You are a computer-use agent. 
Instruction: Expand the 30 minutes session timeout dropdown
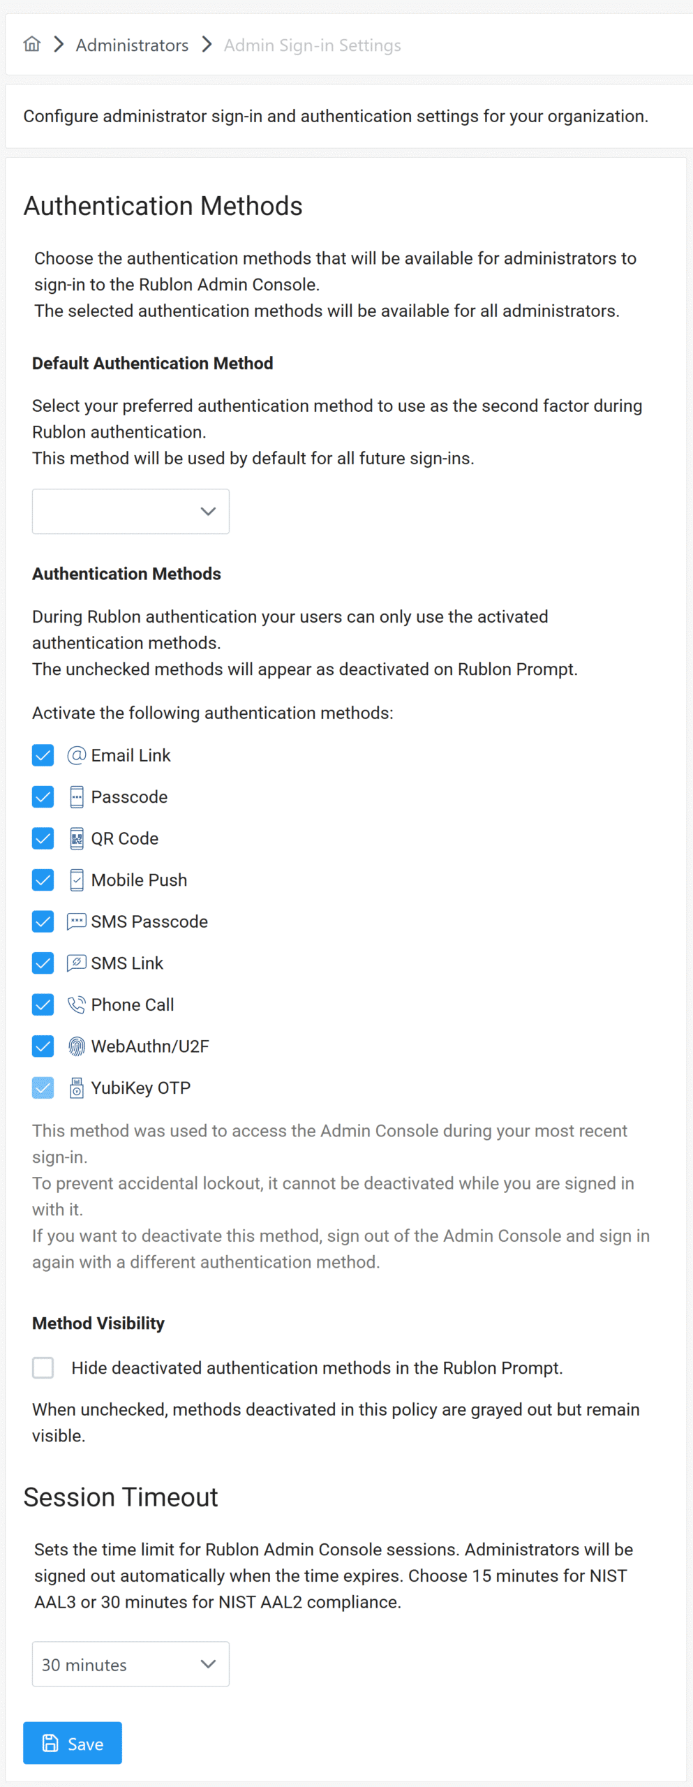131,1664
